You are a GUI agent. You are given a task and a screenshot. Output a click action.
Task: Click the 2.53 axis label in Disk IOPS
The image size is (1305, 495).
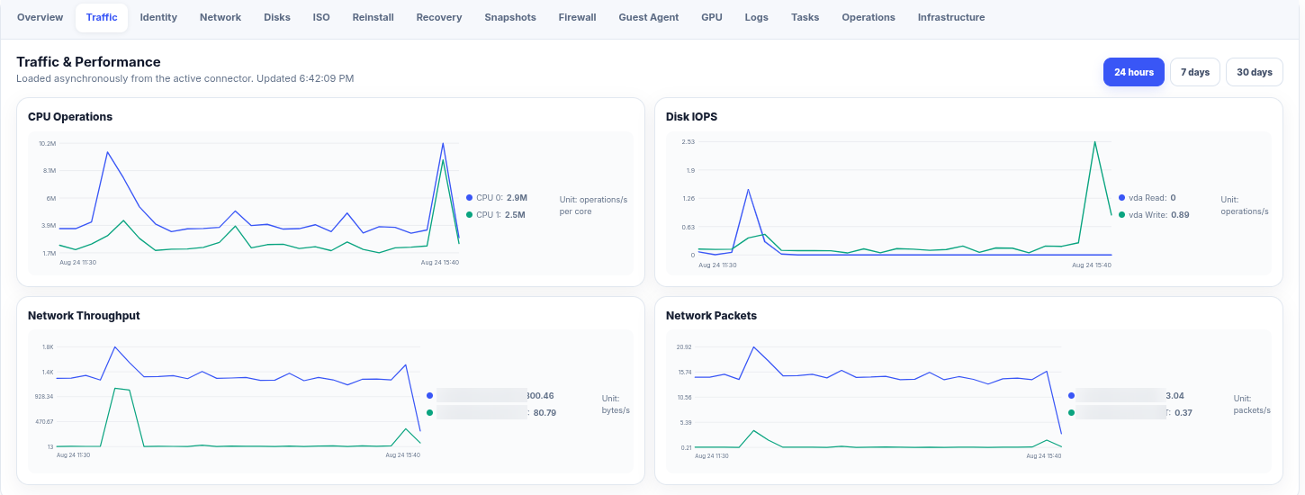(688, 141)
